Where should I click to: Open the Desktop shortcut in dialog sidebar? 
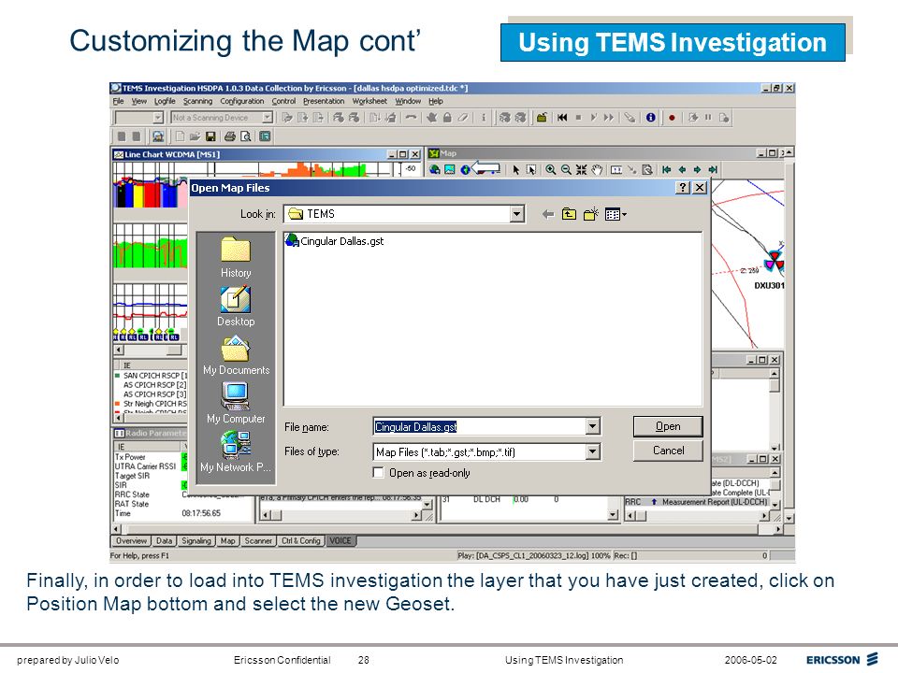[236, 307]
